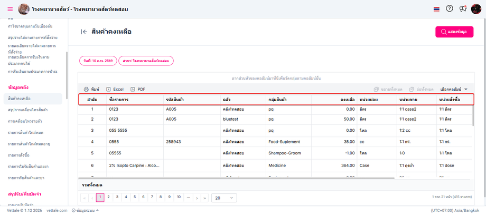The width and height of the screenshot is (486, 215).
Task: Open the เลือกคอลัมน์ column chooser dropdown
Action: pyautogui.click(x=453, y=90)
